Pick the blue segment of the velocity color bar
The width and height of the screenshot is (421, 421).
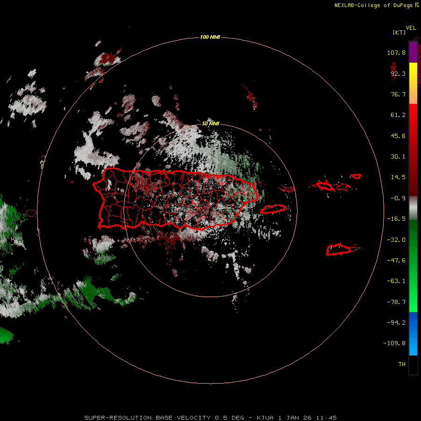(413, 334)
